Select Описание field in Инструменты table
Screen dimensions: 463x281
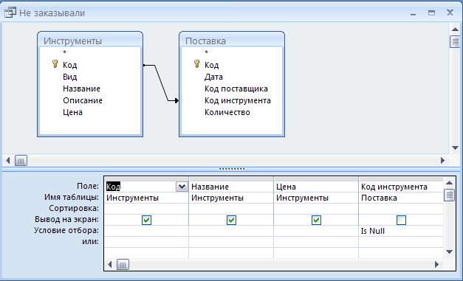click(83, 100)
